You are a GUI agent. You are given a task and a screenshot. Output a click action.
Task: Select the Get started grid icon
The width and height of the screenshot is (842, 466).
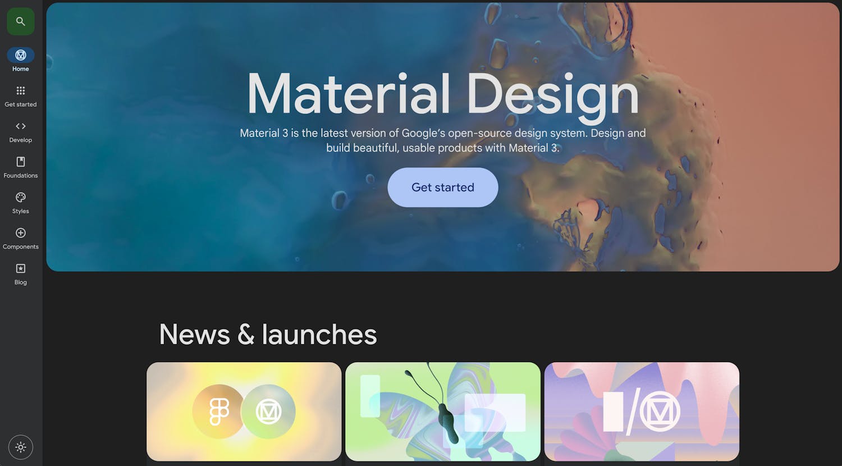[21, 90]
